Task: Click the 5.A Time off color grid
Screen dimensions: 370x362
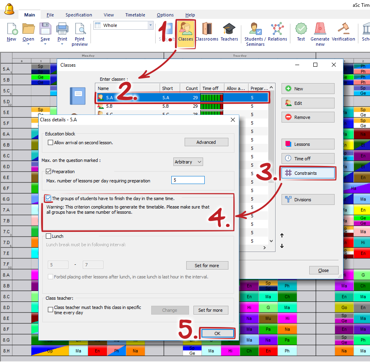Action: [x=212, y=98]
